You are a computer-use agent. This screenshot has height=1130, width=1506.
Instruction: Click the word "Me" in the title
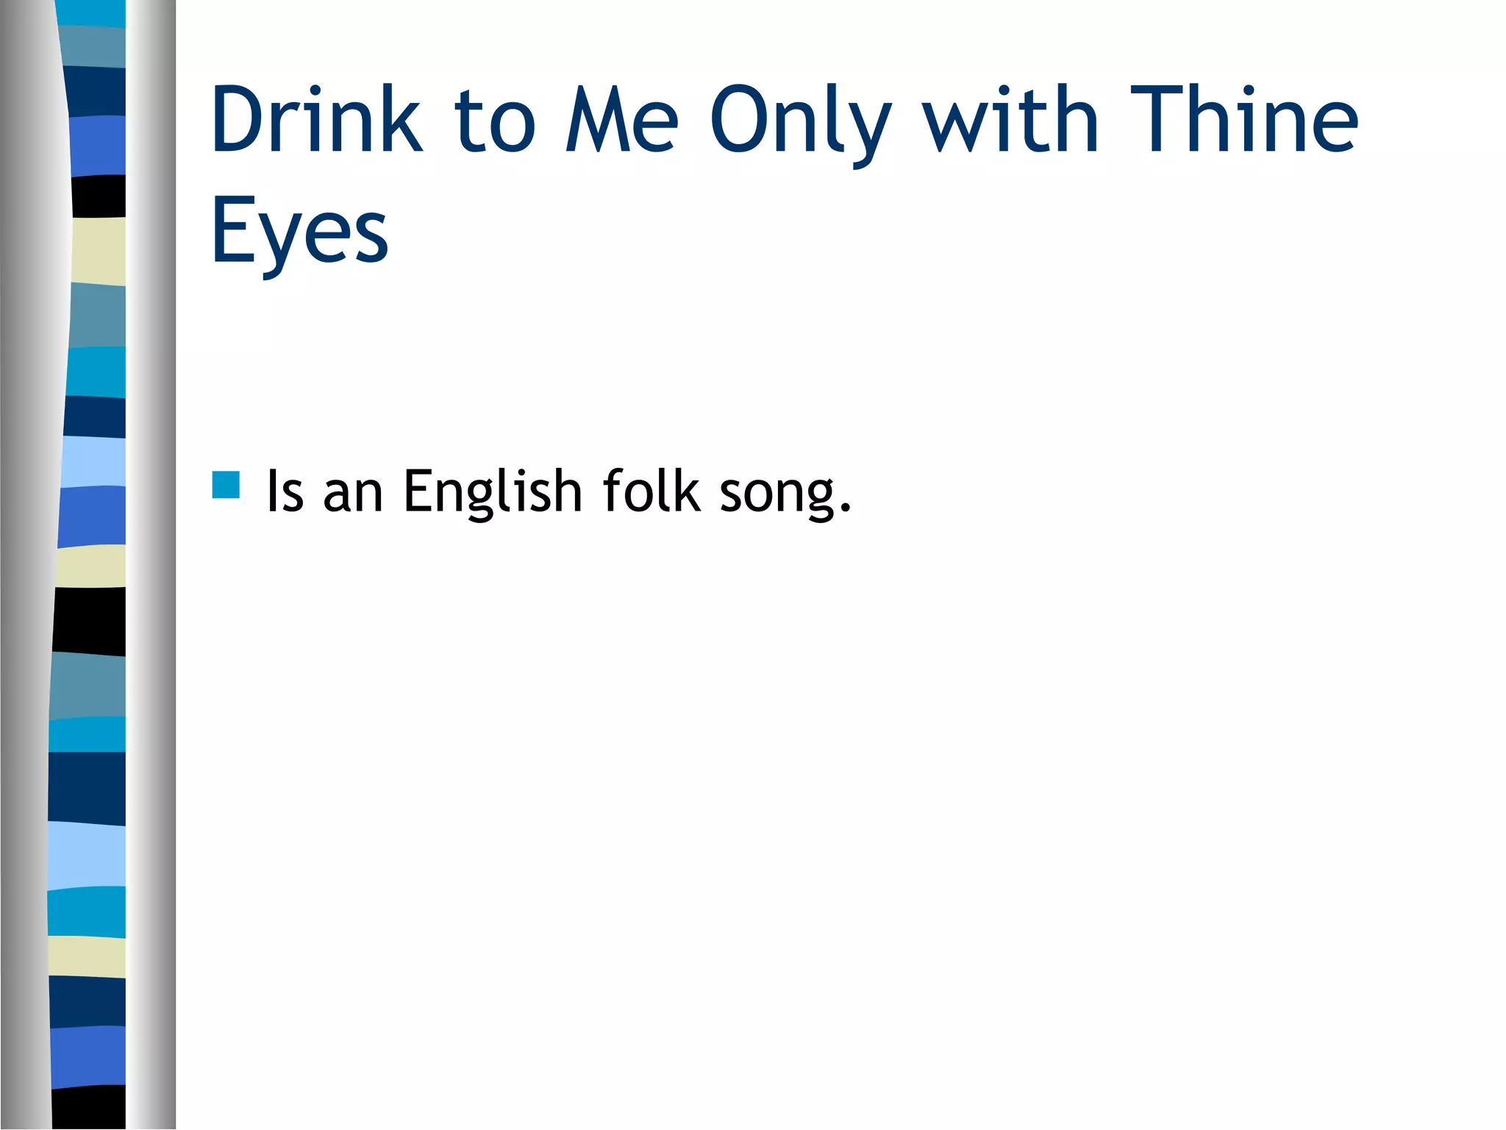tap(621, 120)
